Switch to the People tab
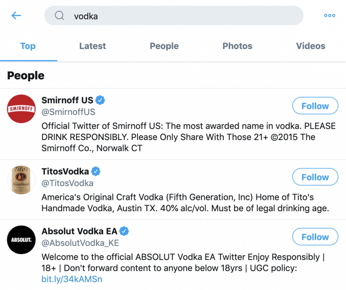 pyautogui.click(x=164, y=46)
